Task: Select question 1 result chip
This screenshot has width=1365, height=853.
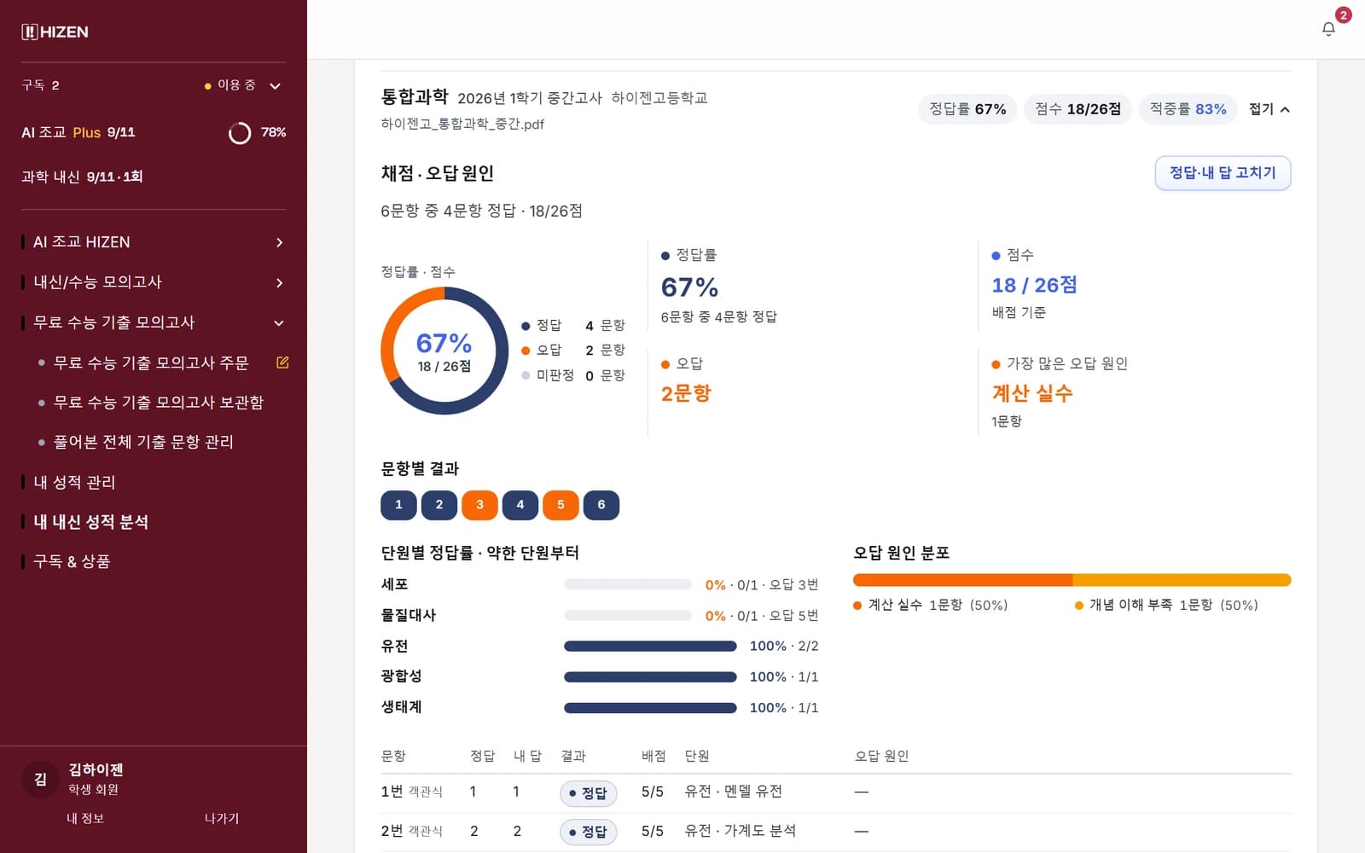Action: click(x=398, y=505)
